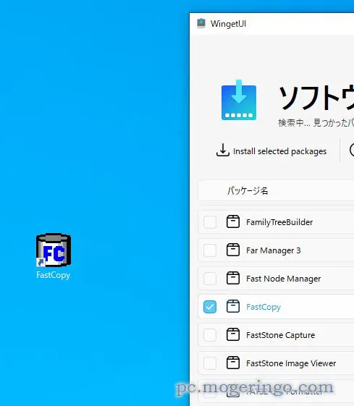This screenshot has width=354, height=406.
Task: Select the Fast Node Manager package name
Action: 283,279
